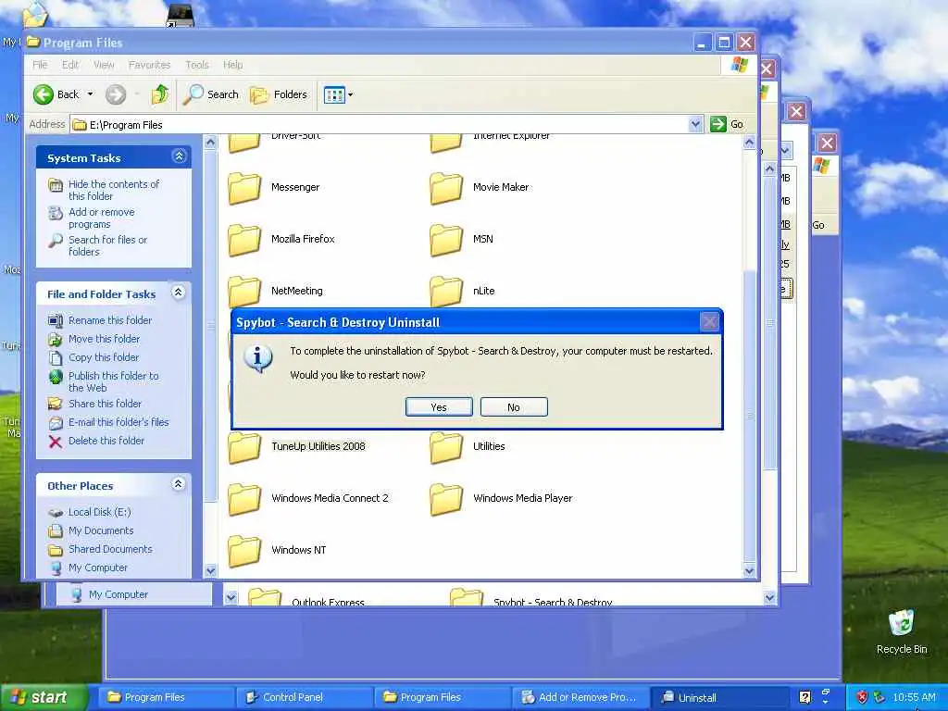This screenshot has height=711, width=948.
Task: Click the red X Delete this folder icon
Action: (x=55, y=442)
